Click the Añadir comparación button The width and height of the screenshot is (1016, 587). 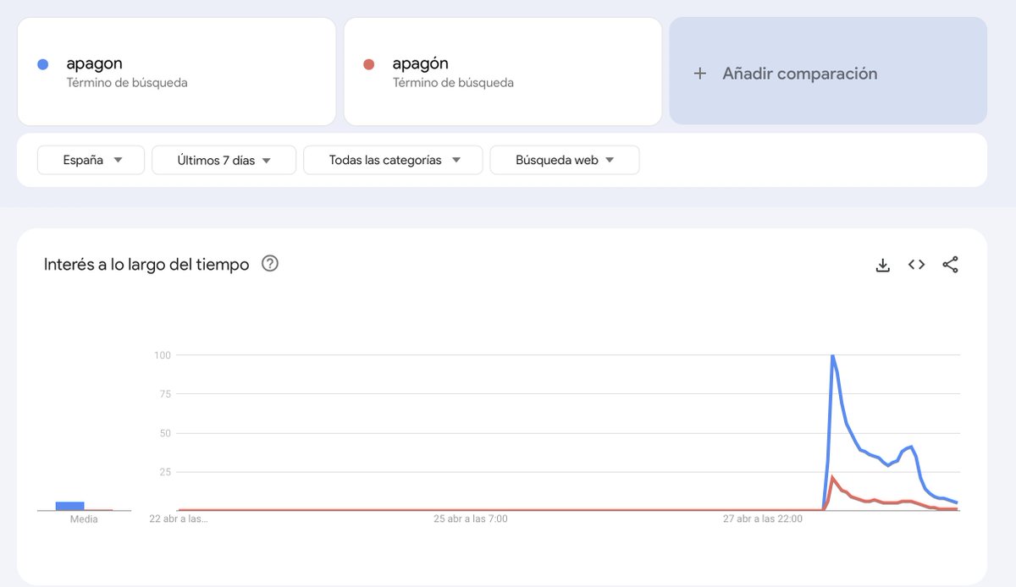pos(828,71)
